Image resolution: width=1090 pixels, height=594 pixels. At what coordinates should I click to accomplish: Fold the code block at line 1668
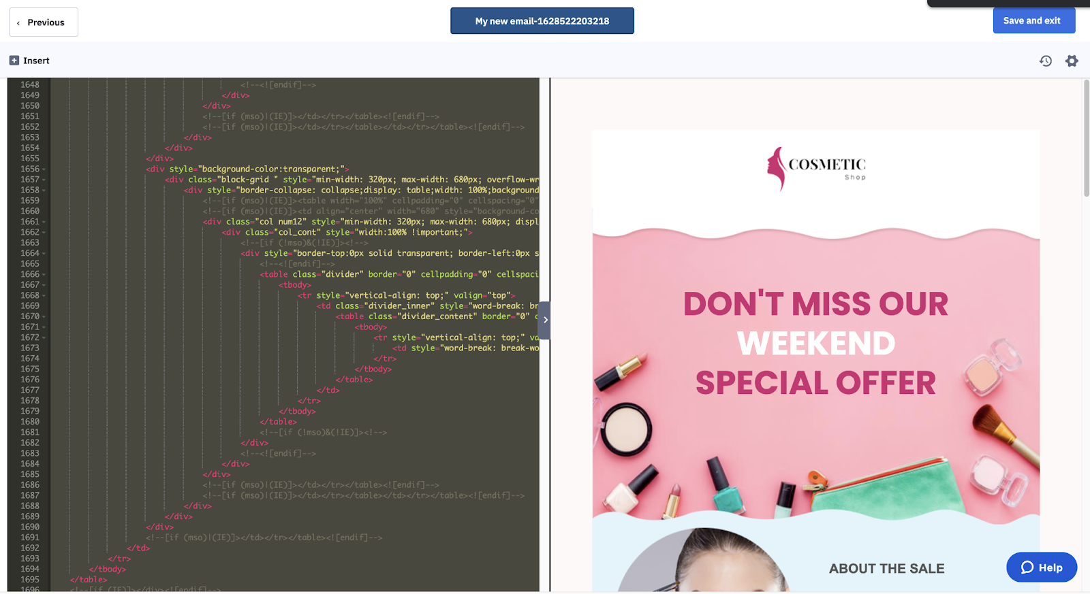[44, 296]
